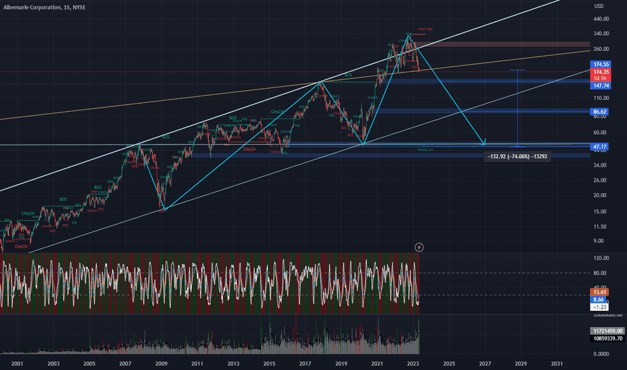627x370 pixels.
Task: Click the 34.00 price axis label
Action: click(599, 165)
